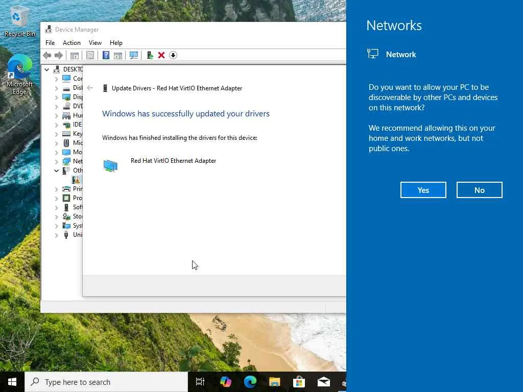
Task: Click the Update device driver toolbar icon
Action: coord(150,55)
